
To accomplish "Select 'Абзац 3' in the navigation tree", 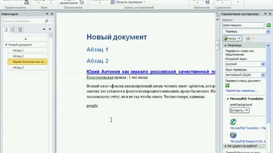I will click(x=27, y=68).
